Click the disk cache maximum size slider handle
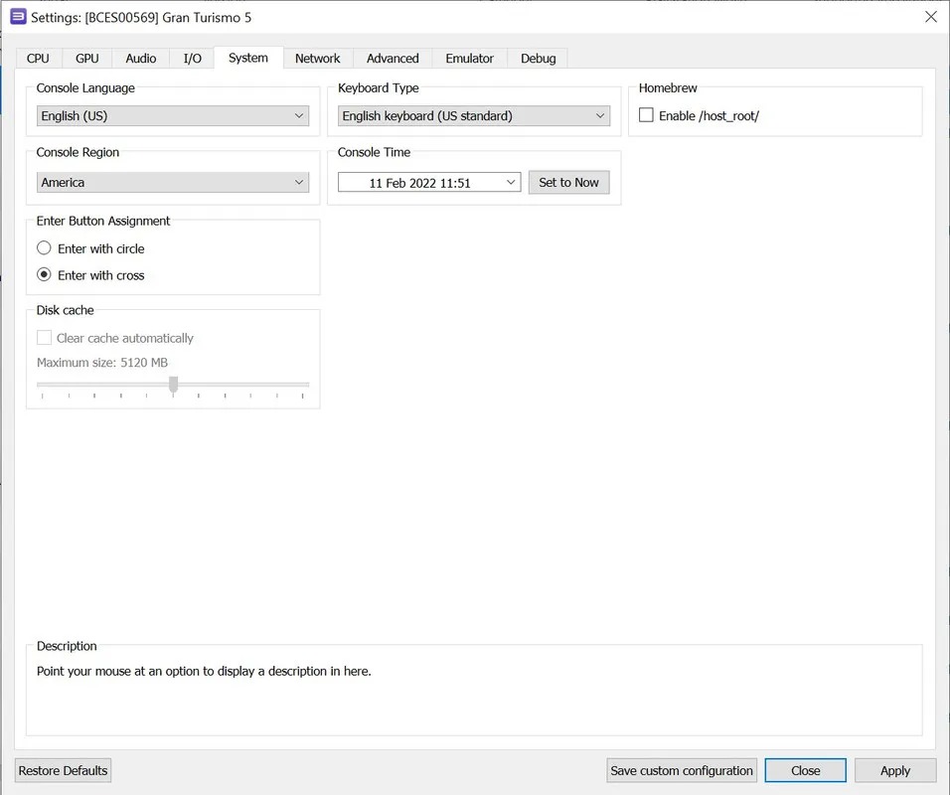Image resolution: width=950 pixels, height=795 pixels. 174,385
